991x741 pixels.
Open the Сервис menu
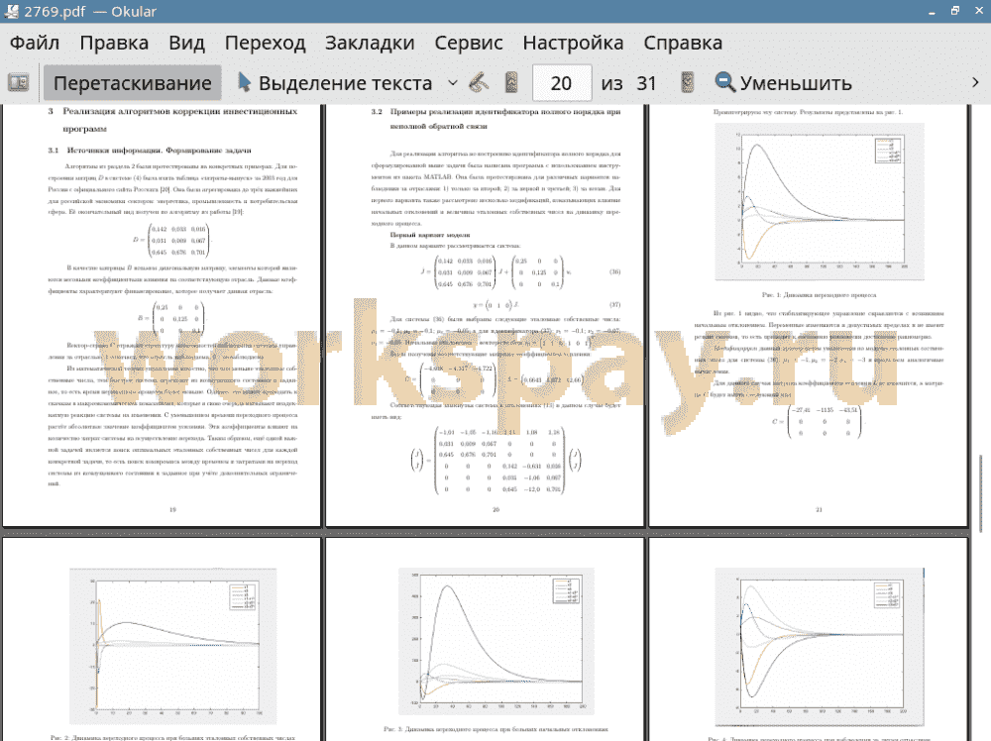(x=469, y=43)
